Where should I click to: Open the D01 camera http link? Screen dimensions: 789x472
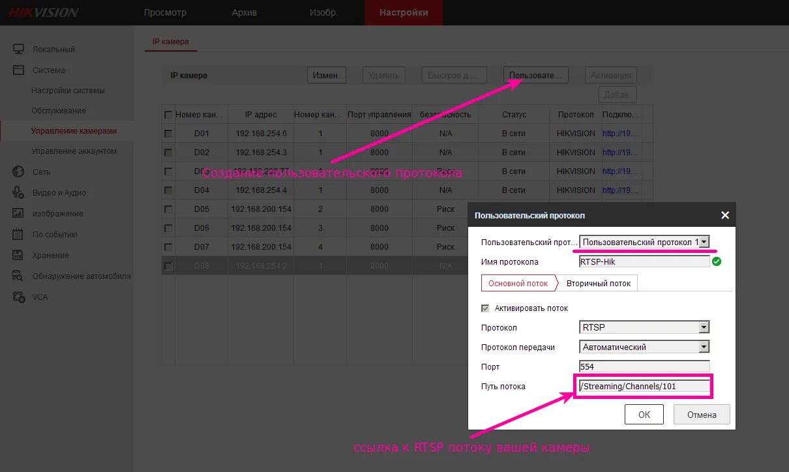click(620, 134)
